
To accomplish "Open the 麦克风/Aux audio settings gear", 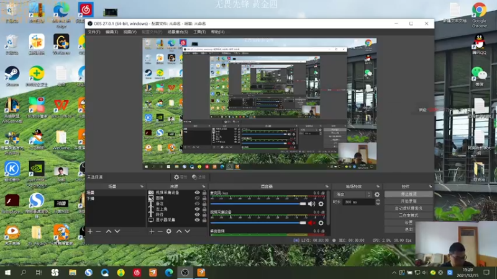I will 321,204.
